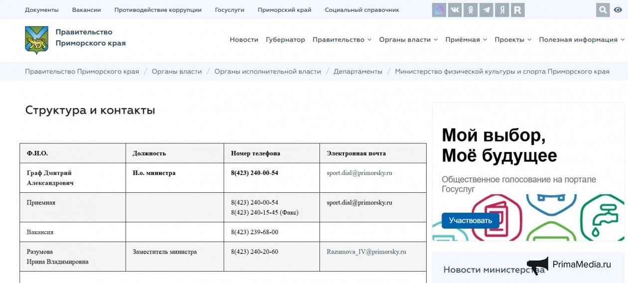Open the Odnoklassniki social icon
Screen dimensions: 628x283
pyautogui.click(x=470, y=10)
